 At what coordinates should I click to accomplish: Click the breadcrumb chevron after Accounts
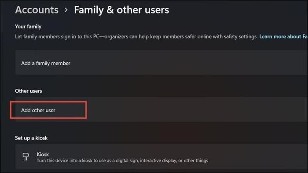66,10
